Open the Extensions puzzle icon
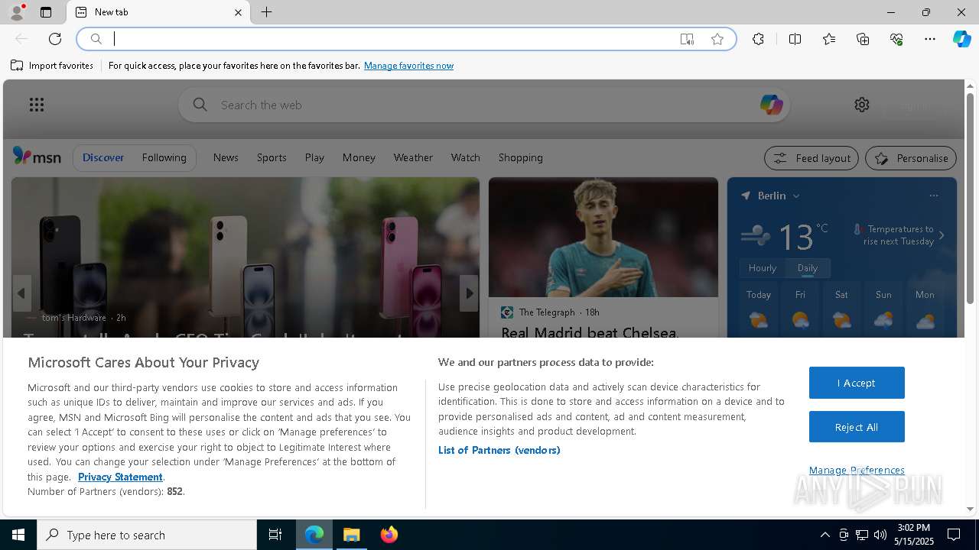Screen dimensions: 979x550 pos(758,39)
